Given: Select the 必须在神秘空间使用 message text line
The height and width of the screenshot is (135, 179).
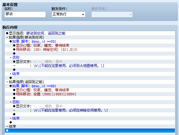Looking at the screenshot, I should coord(90,110).
